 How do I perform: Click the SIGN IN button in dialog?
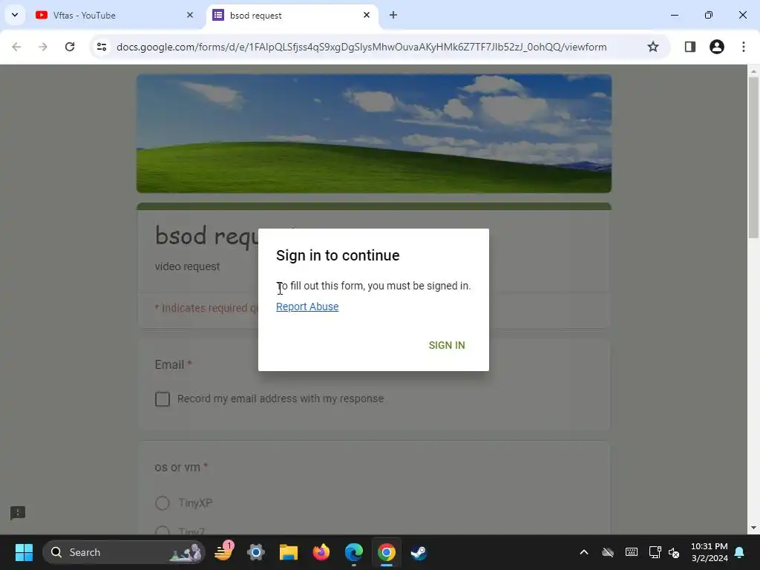coord(446,345)
